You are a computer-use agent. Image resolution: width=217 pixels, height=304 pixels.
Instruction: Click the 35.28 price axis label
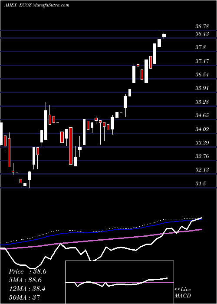click(x=202, y=102)
